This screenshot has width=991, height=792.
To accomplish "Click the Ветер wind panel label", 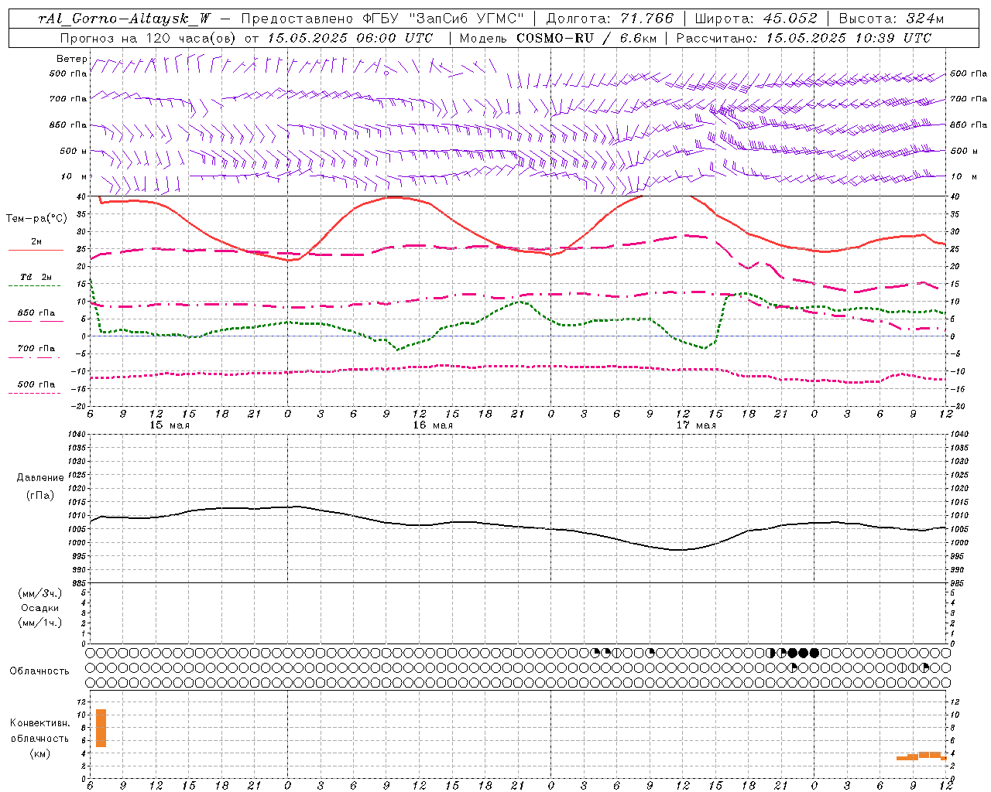I will (x=72, y=59).
